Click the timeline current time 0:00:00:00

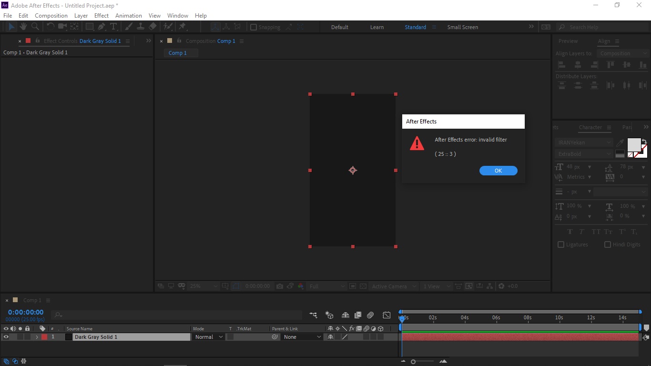pos(26,312)
